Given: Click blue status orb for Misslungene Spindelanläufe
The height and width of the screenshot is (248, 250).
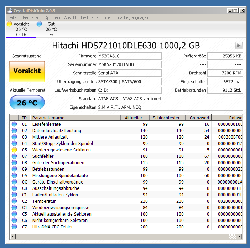Looking at the screenshot, I should click(14, 175).
